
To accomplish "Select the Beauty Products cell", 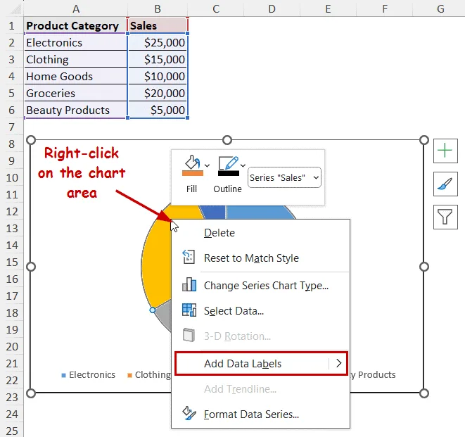I will 75,110.
